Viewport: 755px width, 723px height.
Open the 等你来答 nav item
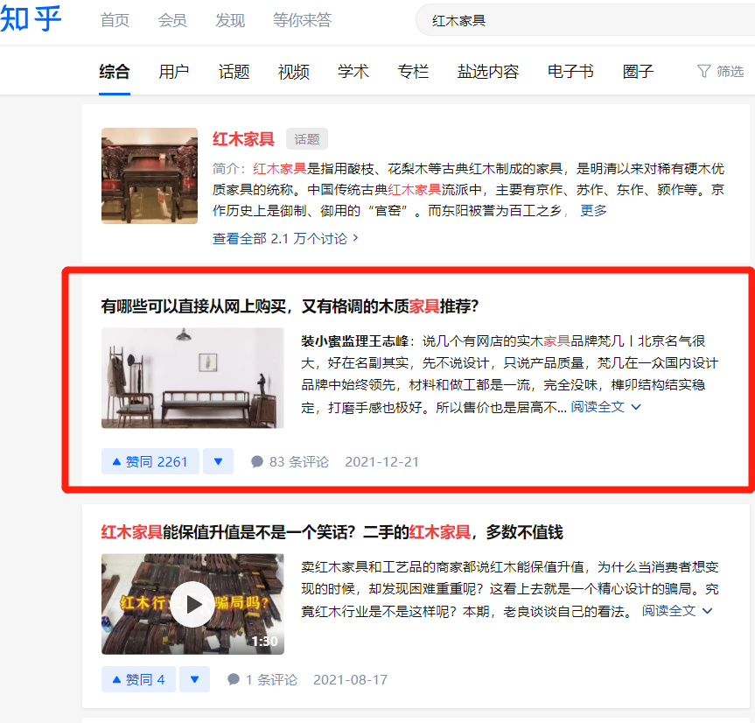coord(302,20)
